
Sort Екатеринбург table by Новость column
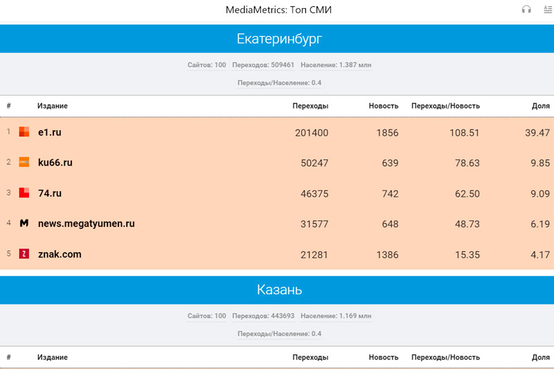click(384, 106)
